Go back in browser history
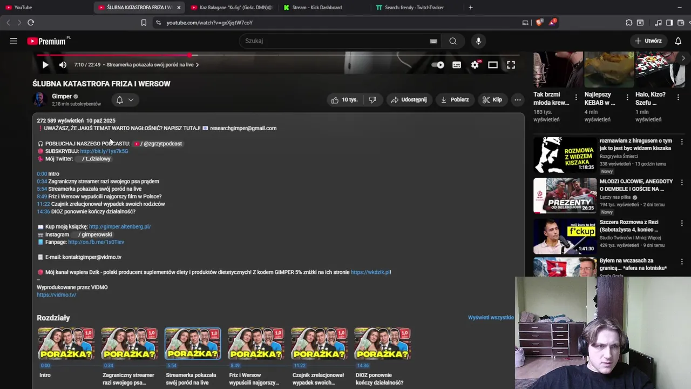 (8, 23)
